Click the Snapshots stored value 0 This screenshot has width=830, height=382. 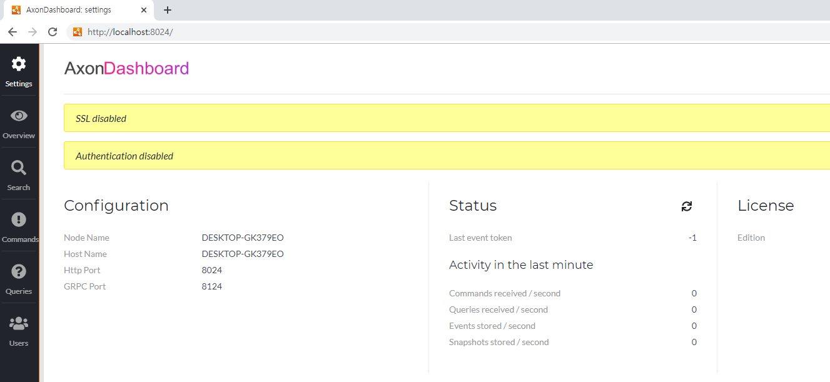click(x=694, y=342)
